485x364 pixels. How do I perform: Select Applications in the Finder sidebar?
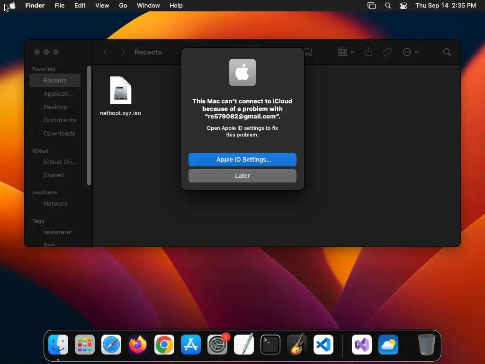(x=55, y=93)
